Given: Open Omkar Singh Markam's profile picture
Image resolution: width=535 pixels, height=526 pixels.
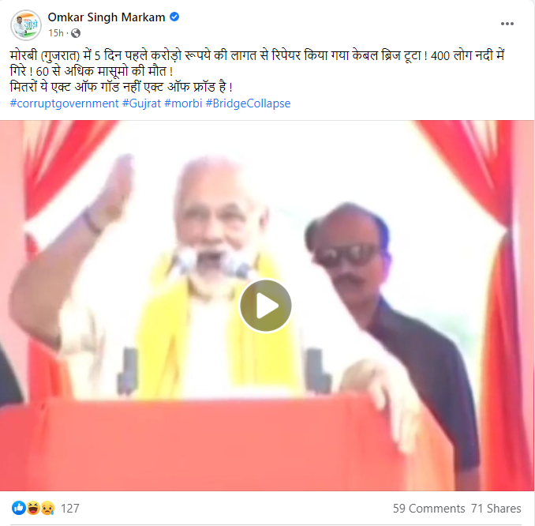Looking at the screenshot, I should pyautogui.click(x=26, y=25).
